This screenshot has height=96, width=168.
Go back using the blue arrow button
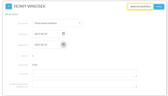click(9, 6)
